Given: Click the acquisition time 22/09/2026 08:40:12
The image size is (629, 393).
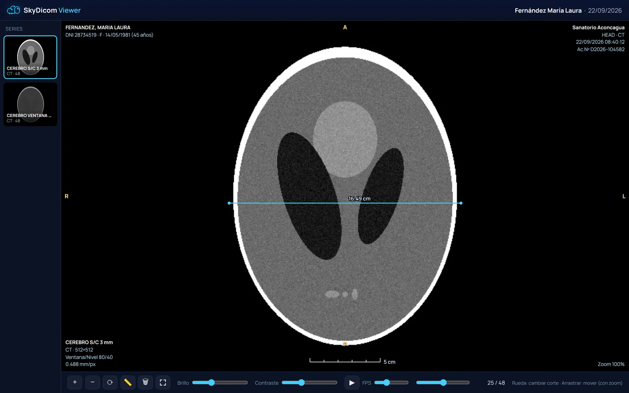Looking at the screenshot, I should (600, 42).
